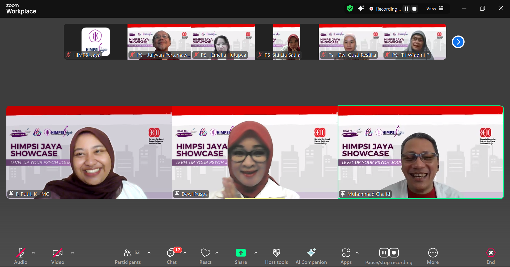Select PS- Tri Wiadini P thumbnail
Image resolution: width=510 pixels, height=267 pixels.
tap(414, 42)
